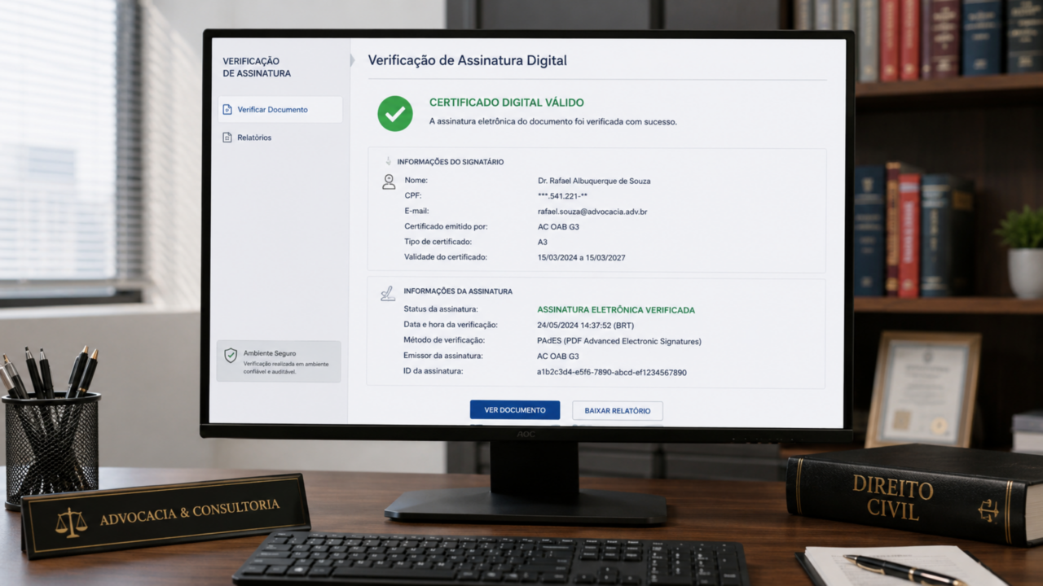Click ASSINATURA ELETRÔNICA VERIFICADA status
The width and height of the screenshot is (1043, 586).
(x=616, y=310)
